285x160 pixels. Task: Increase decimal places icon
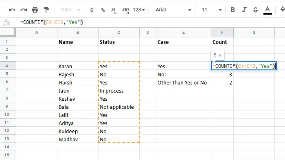[125, 10]
